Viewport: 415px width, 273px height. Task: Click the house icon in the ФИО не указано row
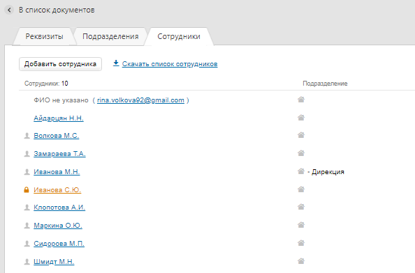pyautogui.click(x=301, y=100)
